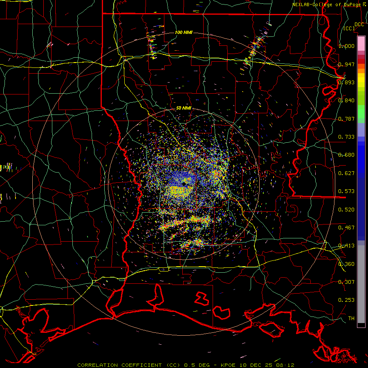Click the NEXLAB-College of DuPage credit text
Screen dimensions: 368x368
[329, 4]
